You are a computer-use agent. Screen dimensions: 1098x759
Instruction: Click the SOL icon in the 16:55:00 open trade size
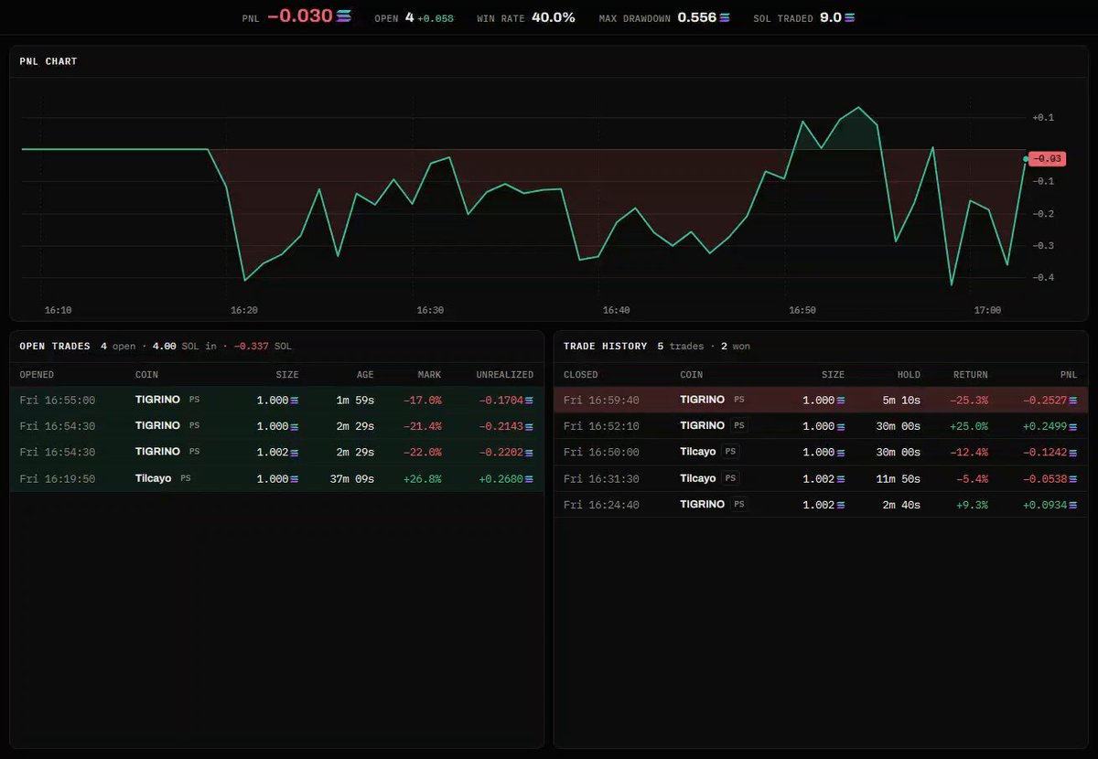click(x=295, y=401)
